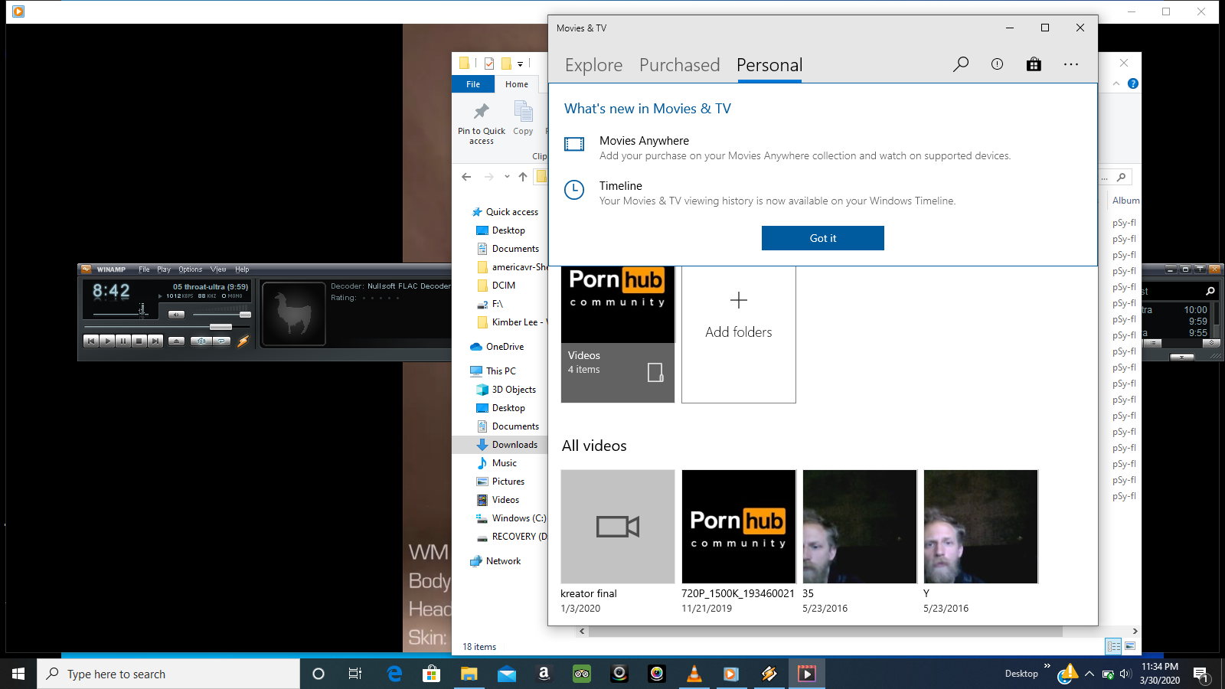1225x689 pixels.
Task: Switch to the Purchased tab
Action: 680,65
